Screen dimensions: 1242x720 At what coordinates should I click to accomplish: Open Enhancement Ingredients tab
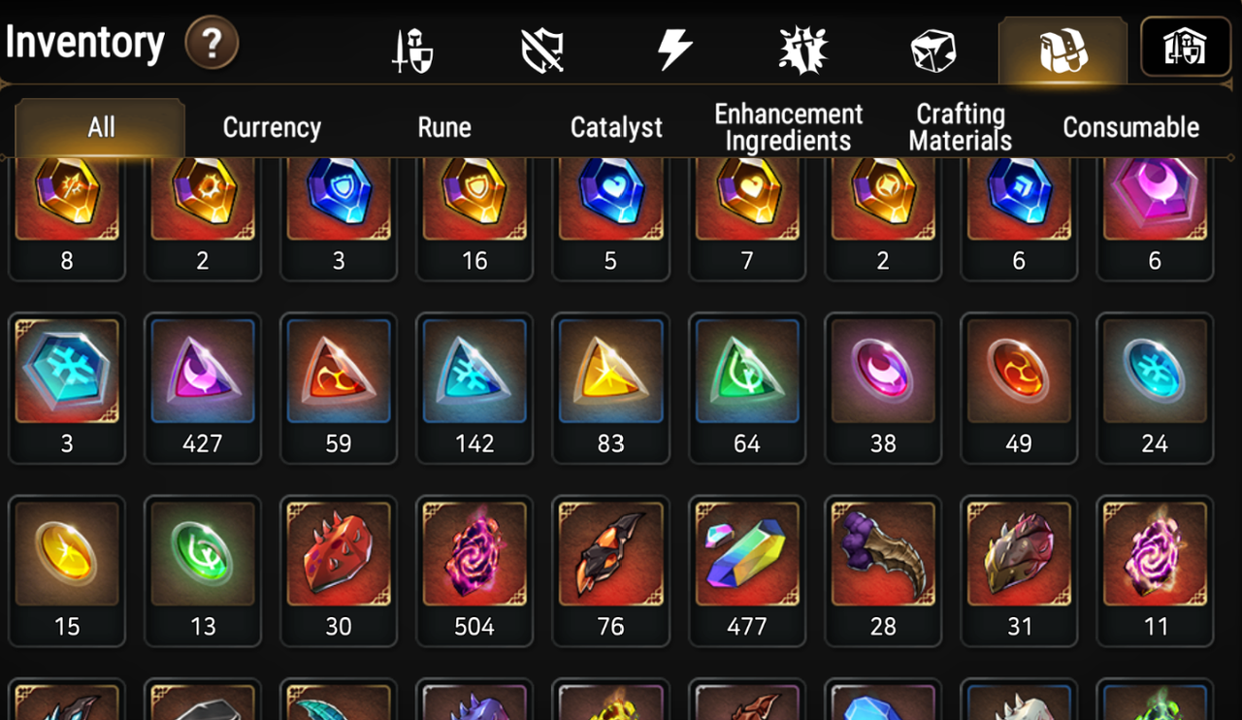coord(788,127)
